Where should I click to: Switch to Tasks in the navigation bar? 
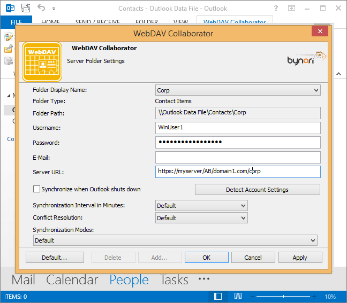[x=174, y=279]
